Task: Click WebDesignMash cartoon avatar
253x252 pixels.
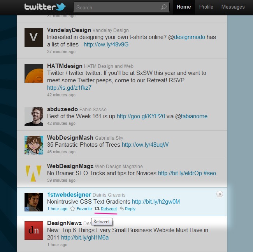Action: pyautogui.click(x=34, y=145)
